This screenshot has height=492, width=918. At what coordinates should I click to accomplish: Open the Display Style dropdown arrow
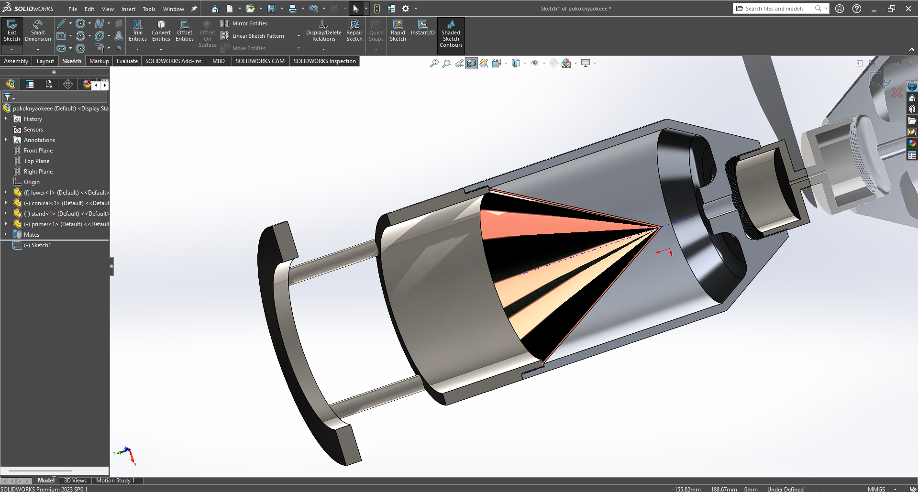pos(525,63)
